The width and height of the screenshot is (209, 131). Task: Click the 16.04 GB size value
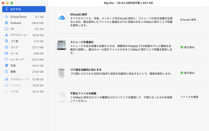[38, 35]
